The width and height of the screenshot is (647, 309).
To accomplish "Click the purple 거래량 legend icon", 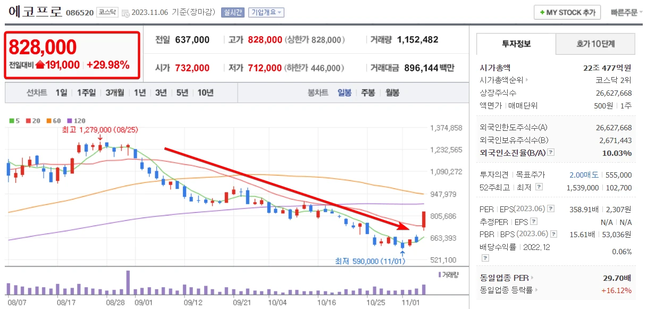I will click(x=440, y=274).
